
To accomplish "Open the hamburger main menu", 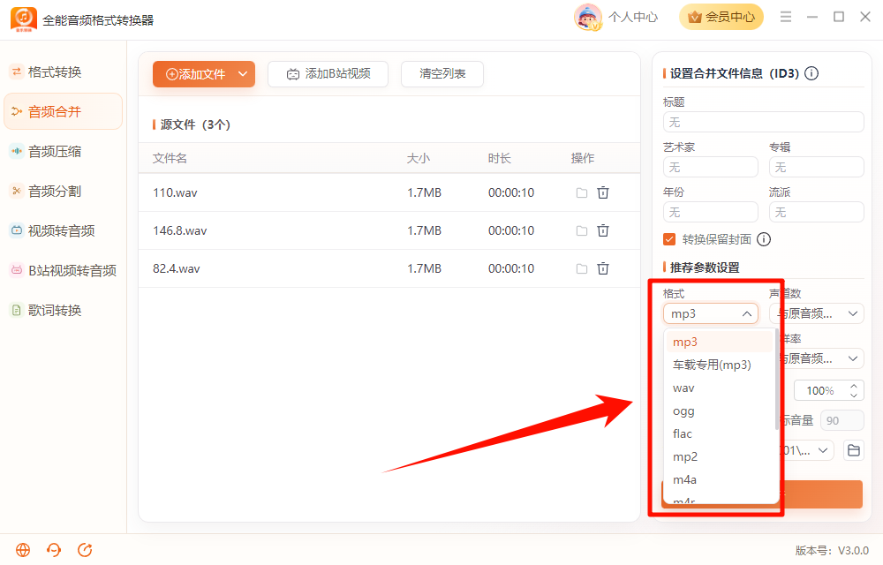I will 786,17.
